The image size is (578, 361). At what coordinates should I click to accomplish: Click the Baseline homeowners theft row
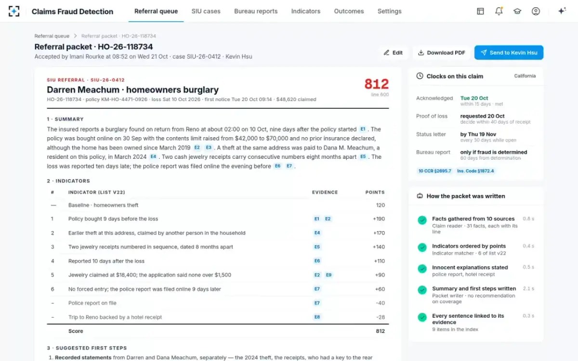tap(218, 205)
